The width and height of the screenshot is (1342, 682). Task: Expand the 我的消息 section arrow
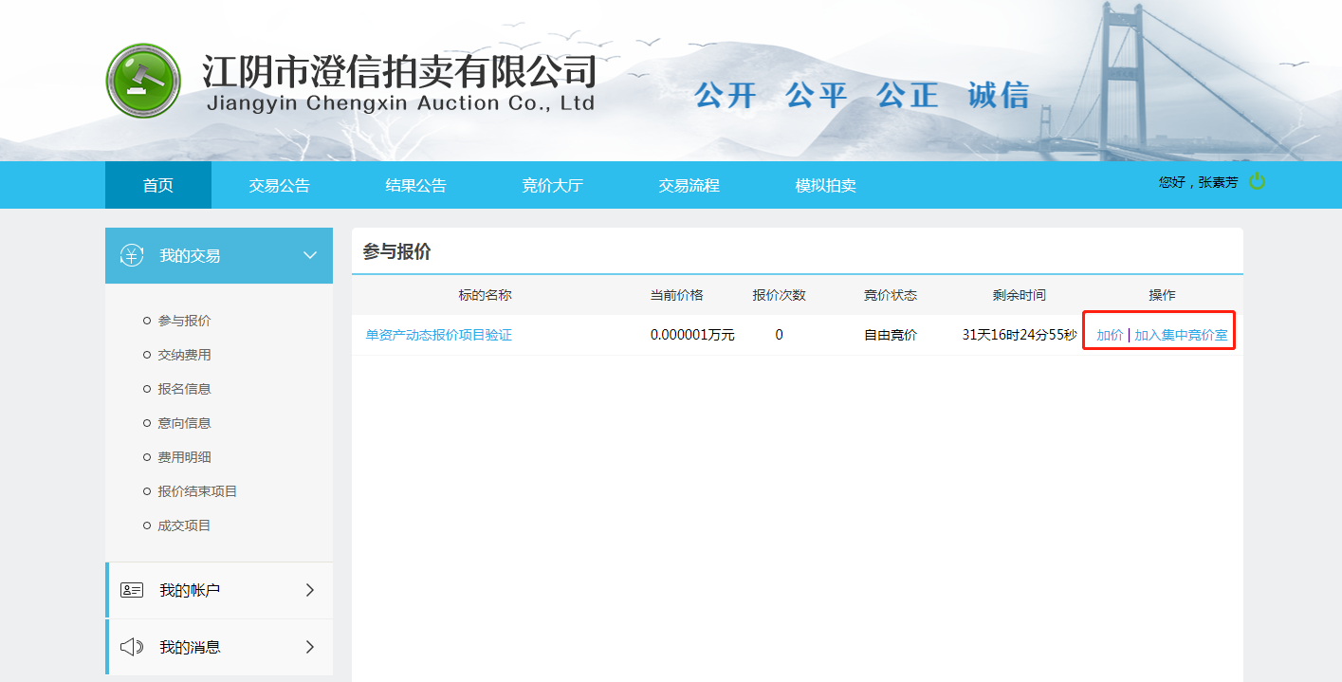(x=310, y=647)
